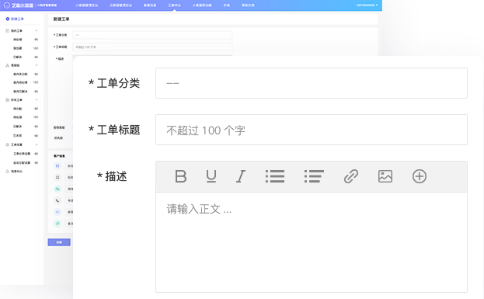Toggle bold formatting in description editor

180,176
